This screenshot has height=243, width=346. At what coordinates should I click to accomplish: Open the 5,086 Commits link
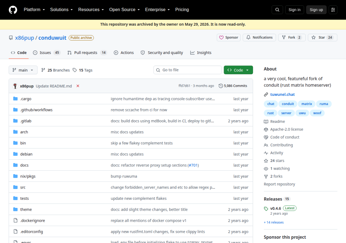click(x=233, y=86)
